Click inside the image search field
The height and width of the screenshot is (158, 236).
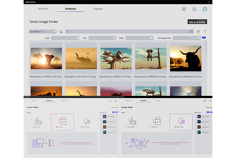pyautogui.click(x=129, y=31)
